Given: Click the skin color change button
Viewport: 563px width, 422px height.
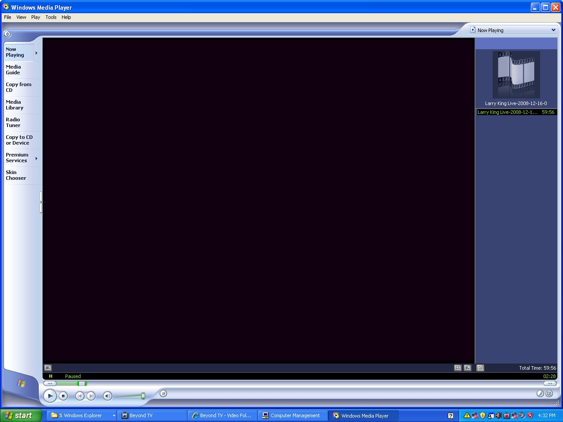Looking at the screenshot, I should point(541,394).
